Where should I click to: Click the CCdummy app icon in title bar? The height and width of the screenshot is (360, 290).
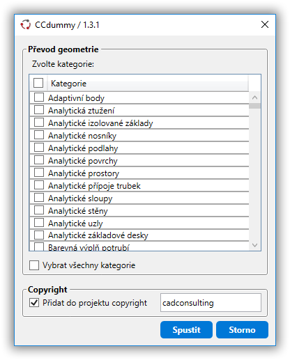click(x=26, y=24)
